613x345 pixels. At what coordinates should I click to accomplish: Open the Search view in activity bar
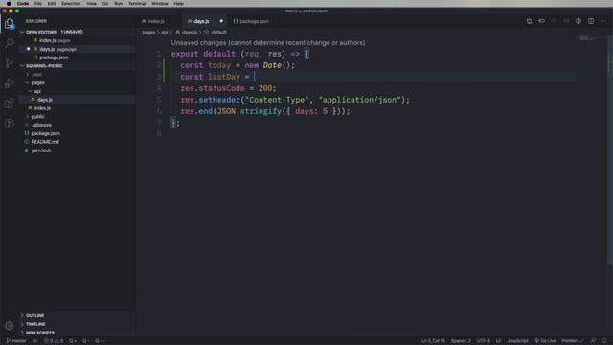9,42
